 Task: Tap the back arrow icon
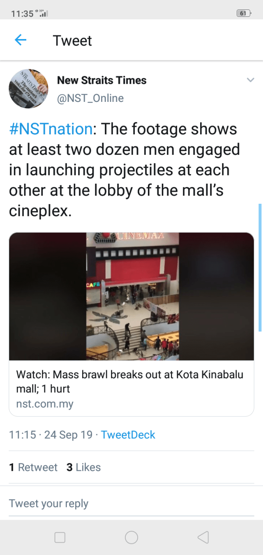[x=21, y=40]
